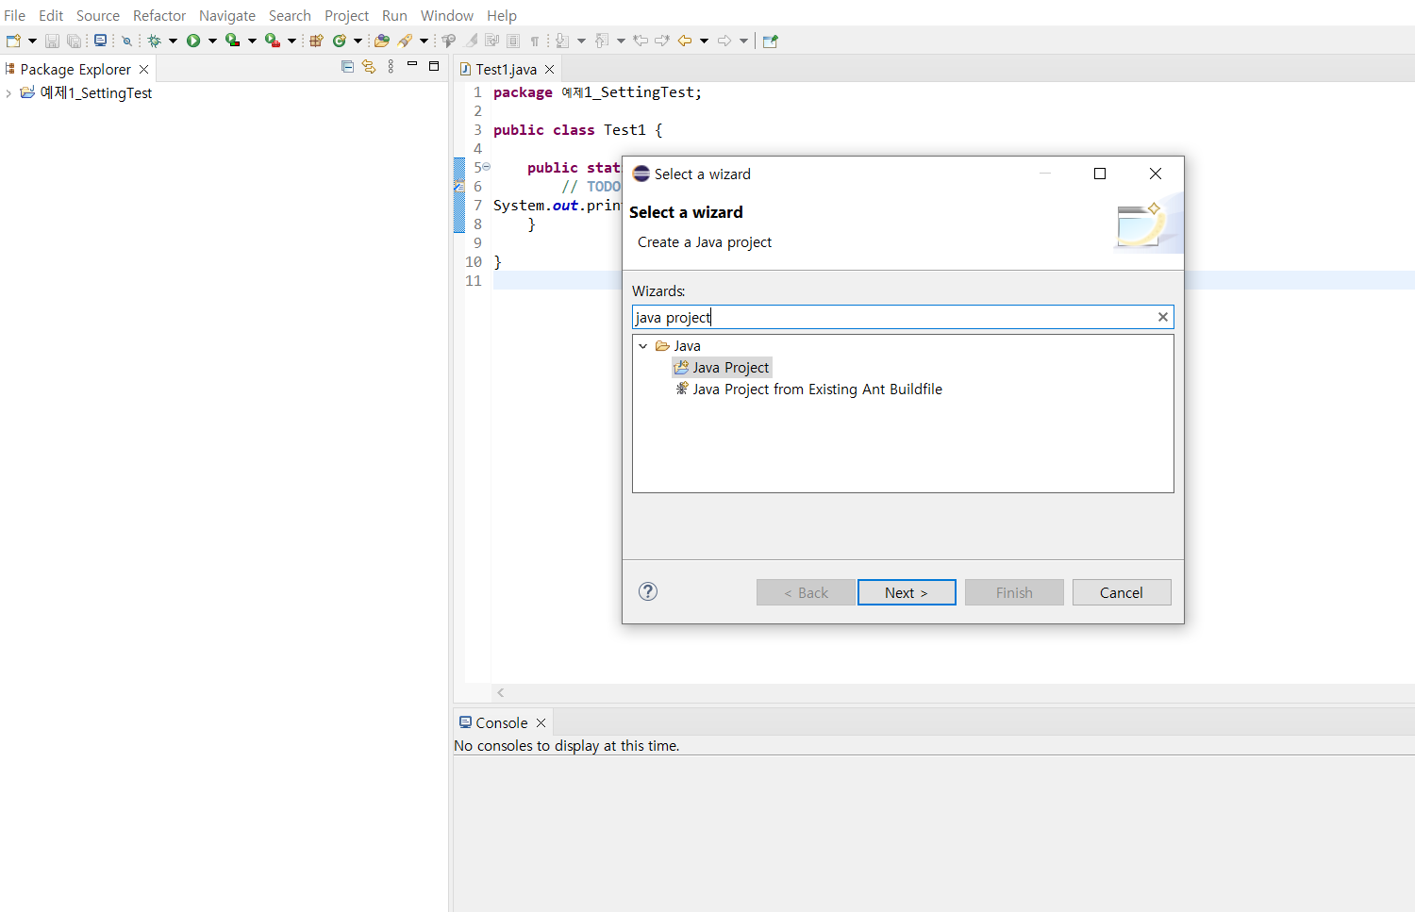Click the Wizards filter text field

click(903, 317)
